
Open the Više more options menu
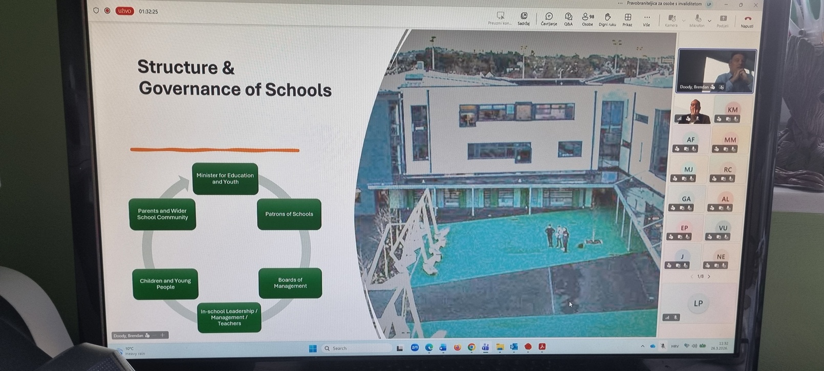click(x=647, y=19)
